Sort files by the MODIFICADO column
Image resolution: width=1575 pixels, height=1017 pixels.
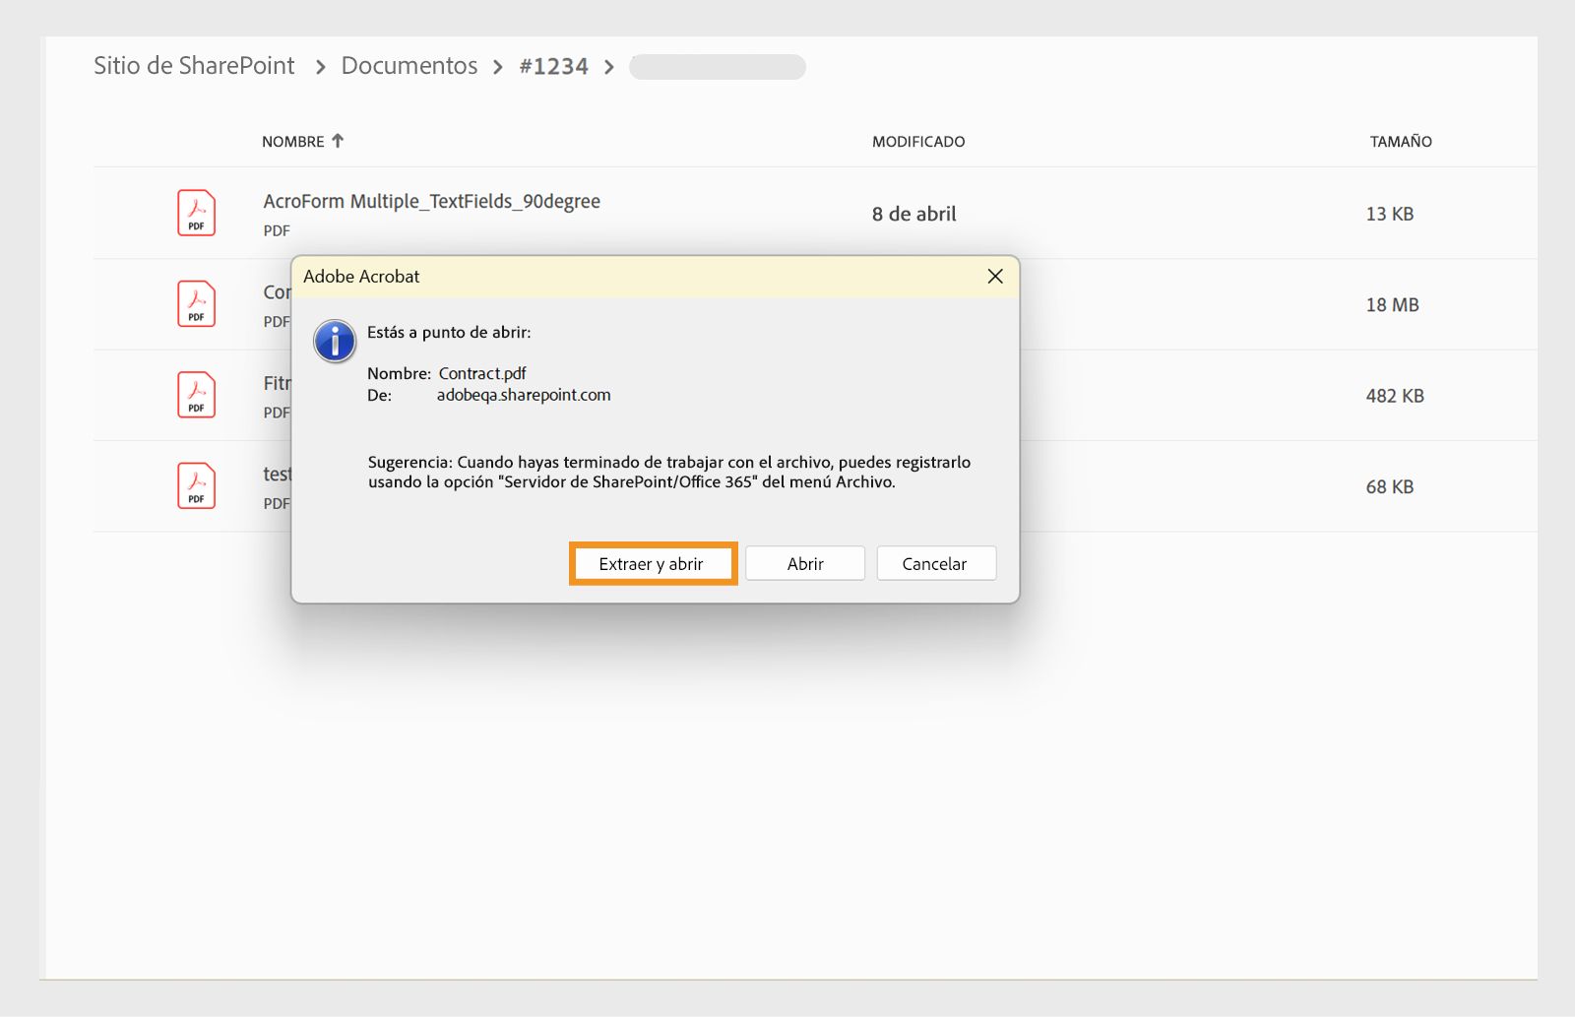(916, 141)
